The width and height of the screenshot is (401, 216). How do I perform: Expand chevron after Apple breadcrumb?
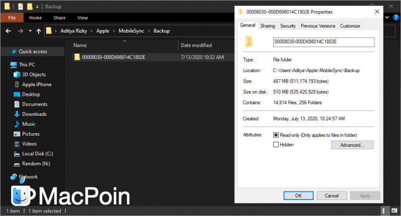click(114, 31)
